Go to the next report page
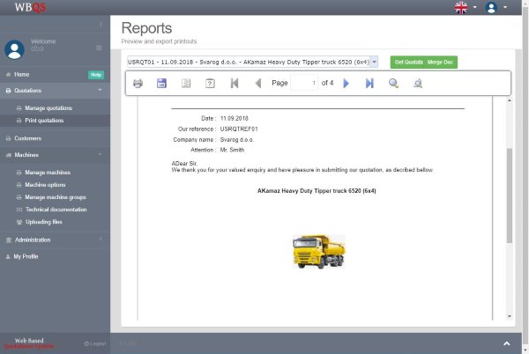Screen dimensions: 529x354 pyautogui.click(x=346, y=83)
